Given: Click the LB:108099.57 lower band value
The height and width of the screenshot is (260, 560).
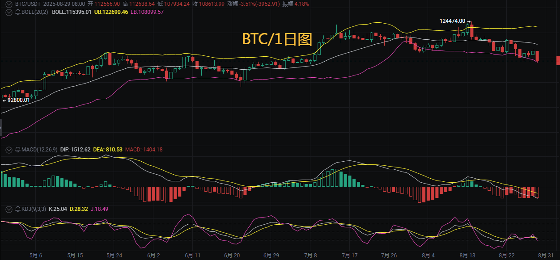Looking at the screenshot, I should coord(147,12).
